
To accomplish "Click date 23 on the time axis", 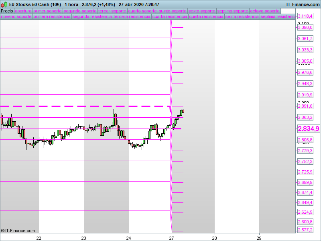I will [84, 237].
